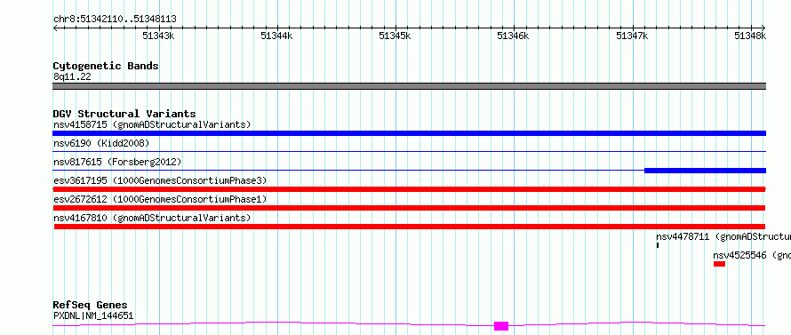The height and width of the screenshot is (335, 791).
Task: Click the magenta PXDNL exon box
Action: [501, 326]
